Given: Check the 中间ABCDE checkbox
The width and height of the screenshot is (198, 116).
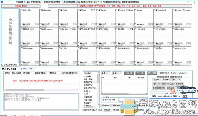Looking at the screenshot, I should [x=135, y=29].
